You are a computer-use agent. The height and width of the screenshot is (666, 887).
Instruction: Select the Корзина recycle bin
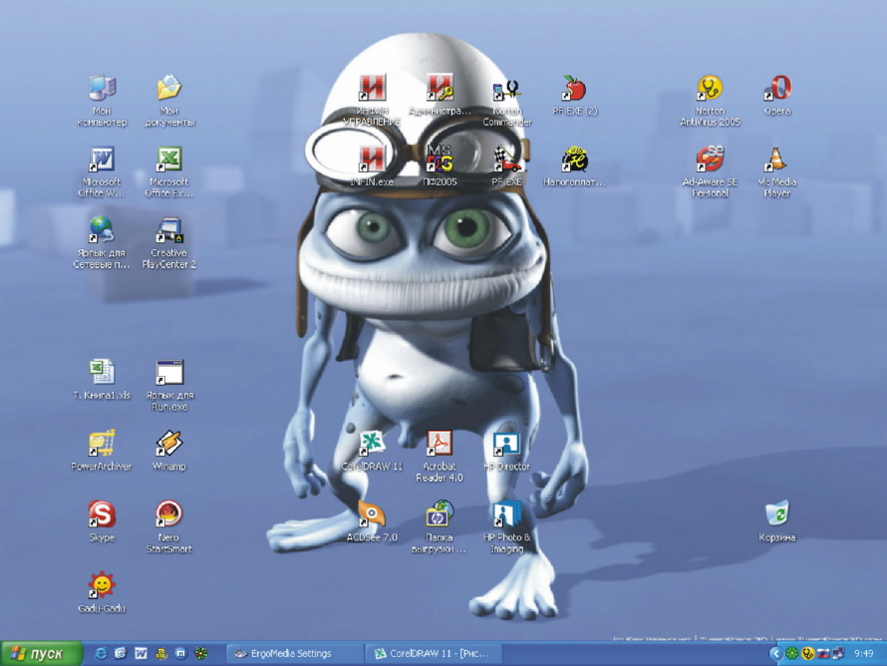tap(776, 514)
